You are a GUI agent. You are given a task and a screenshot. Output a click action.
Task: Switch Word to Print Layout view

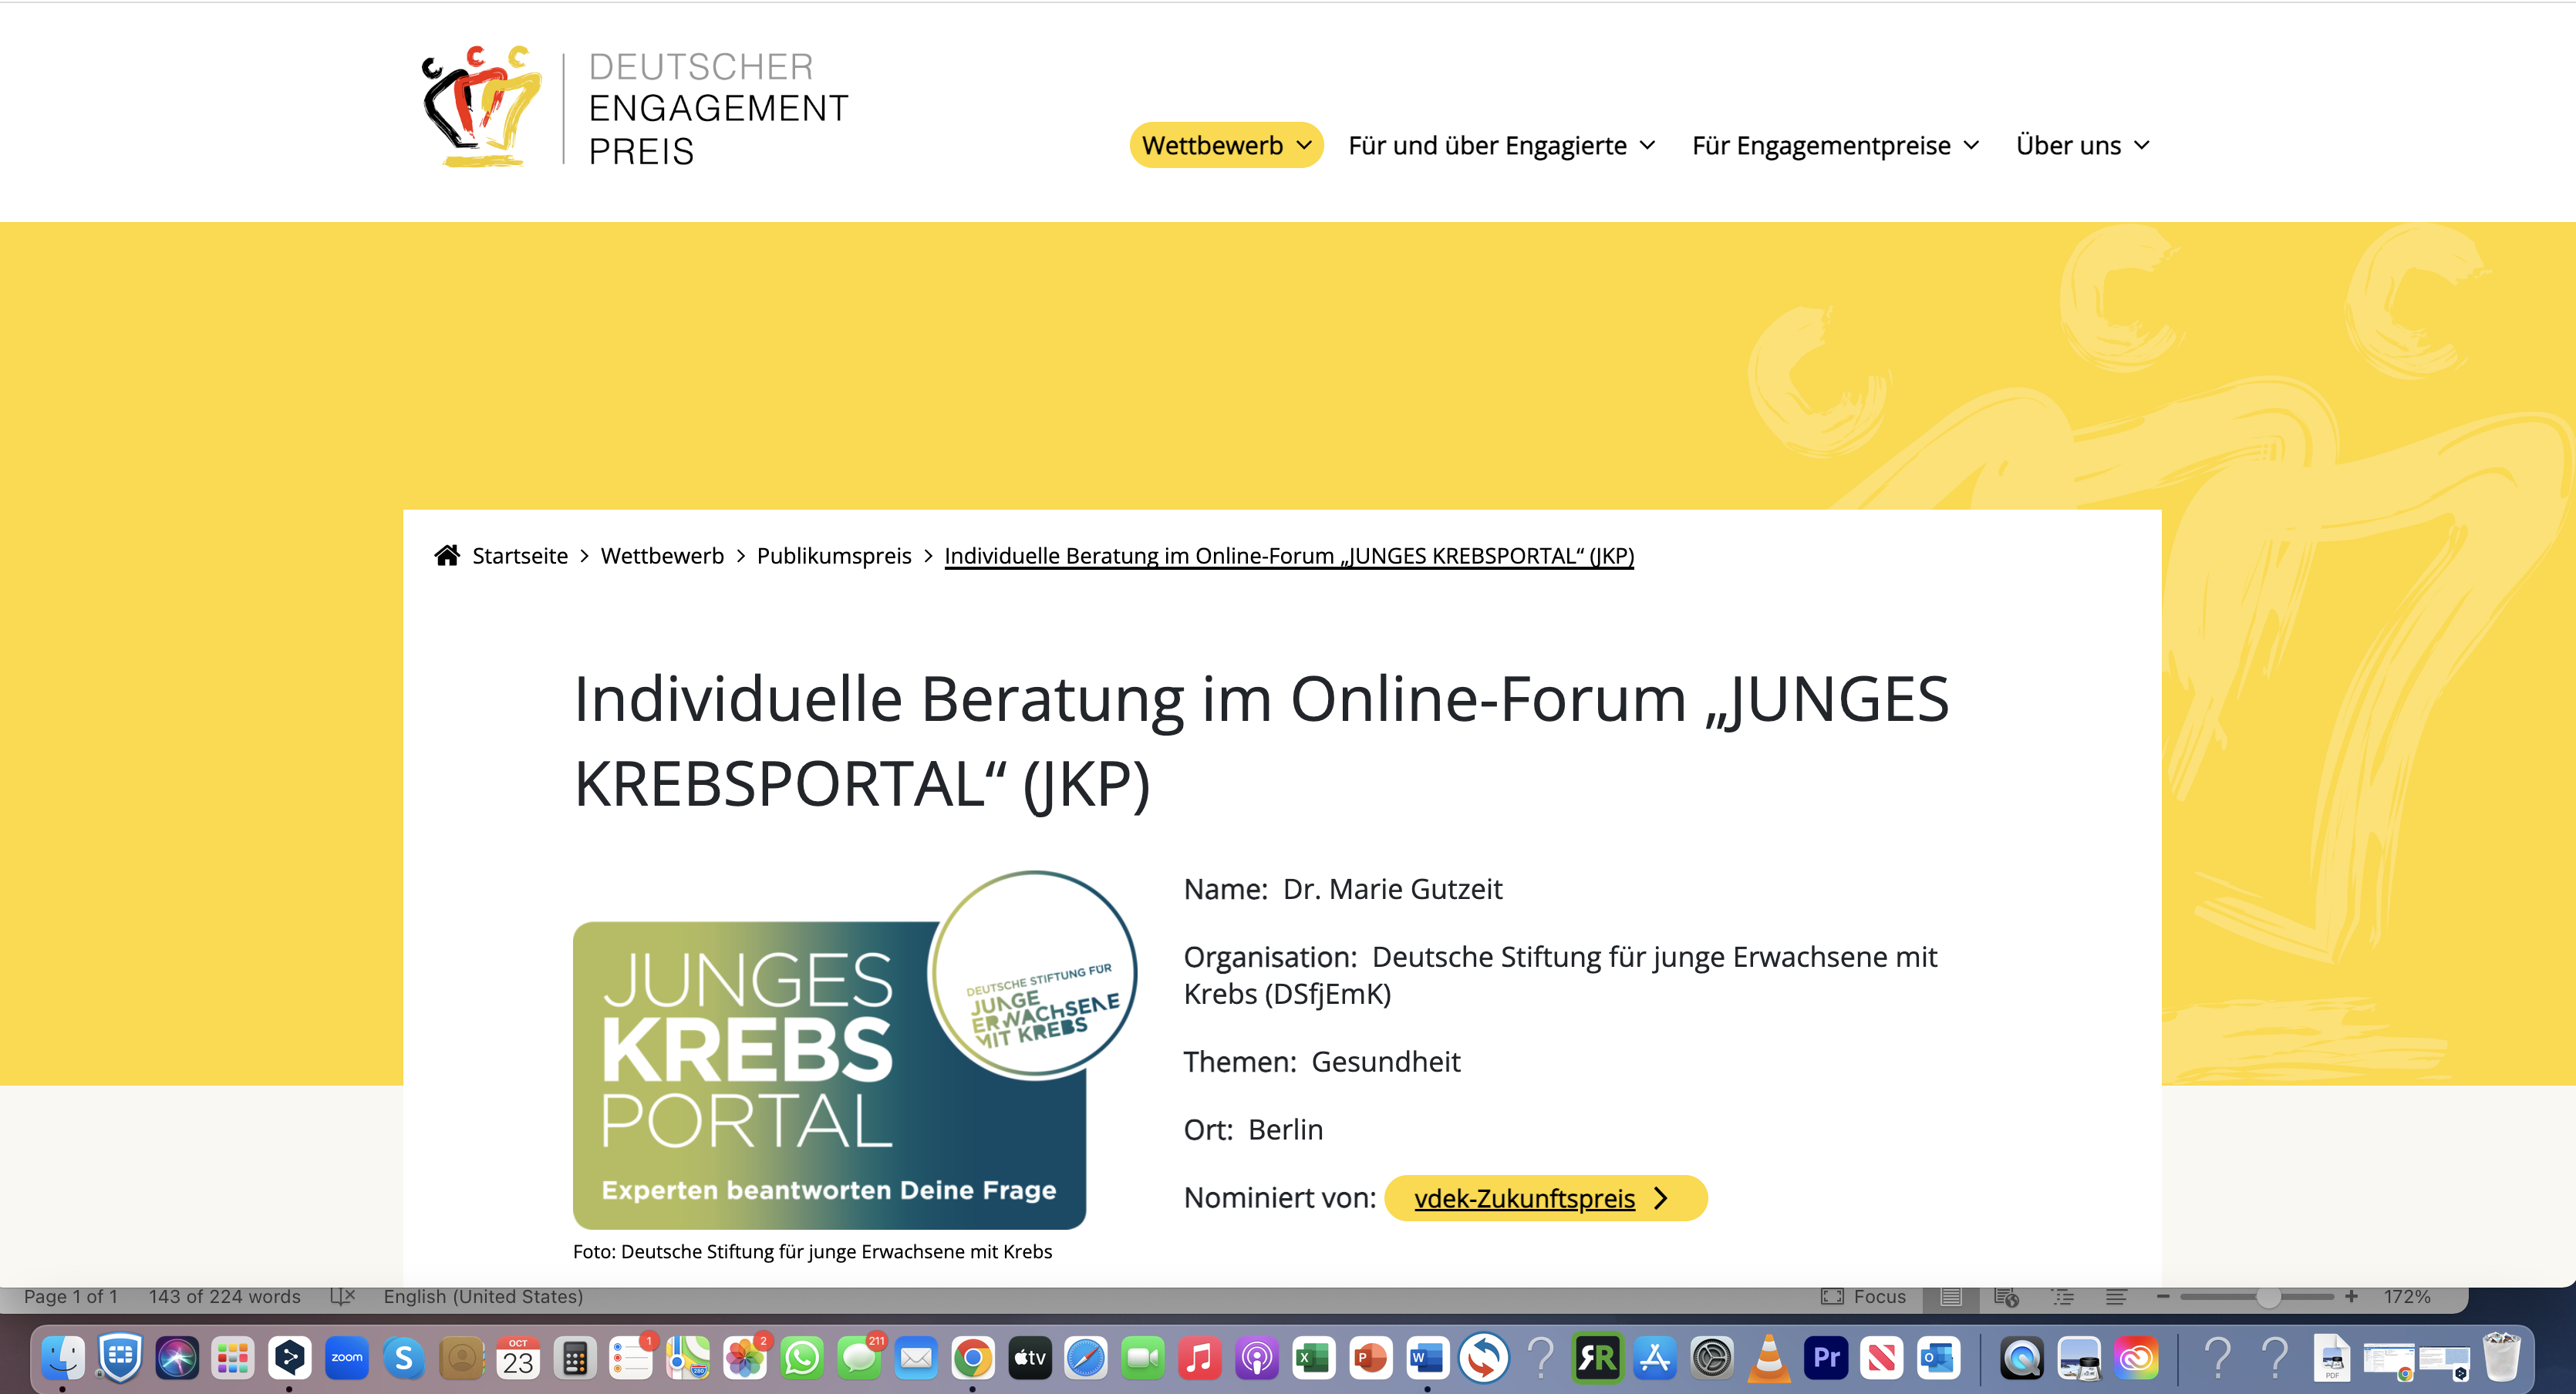[x=1951, y=1296]
